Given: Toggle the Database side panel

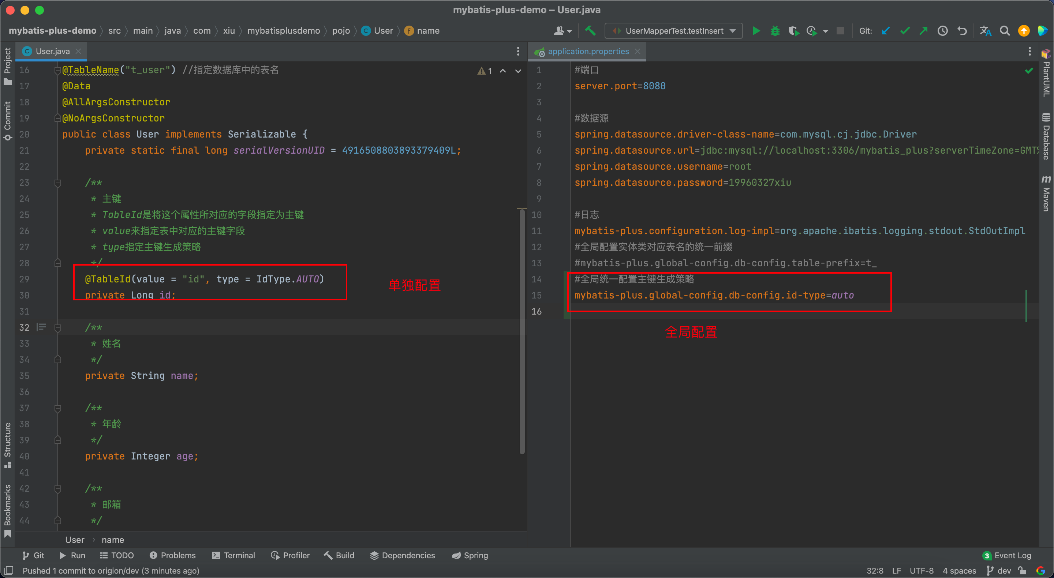Looking at the screenshot, I should (x=1046, y=136).
